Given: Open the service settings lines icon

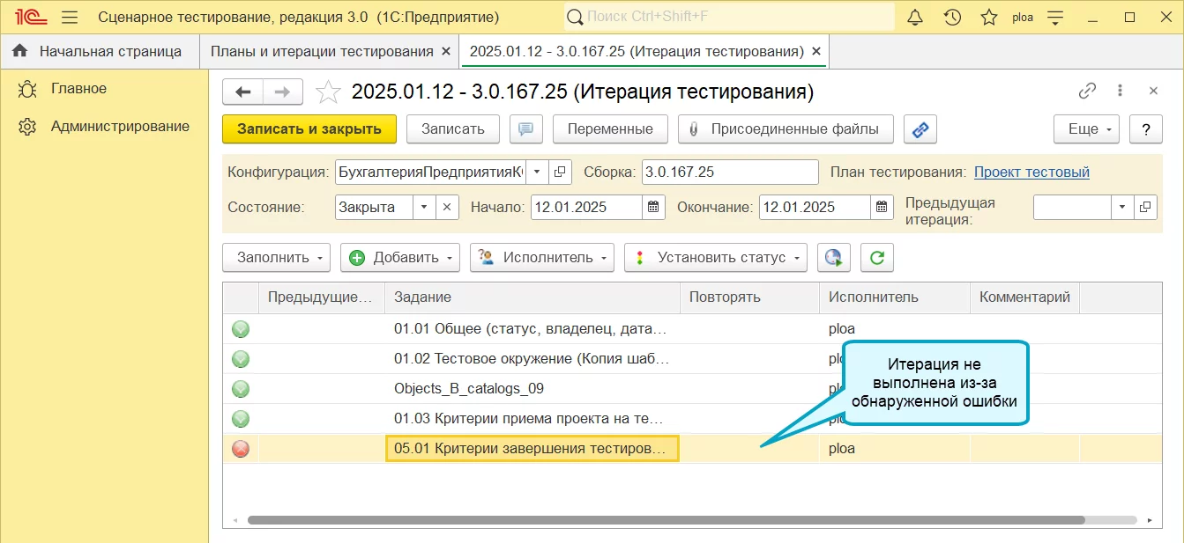Looking at the screenshot, I should (x=1054, y=17).
